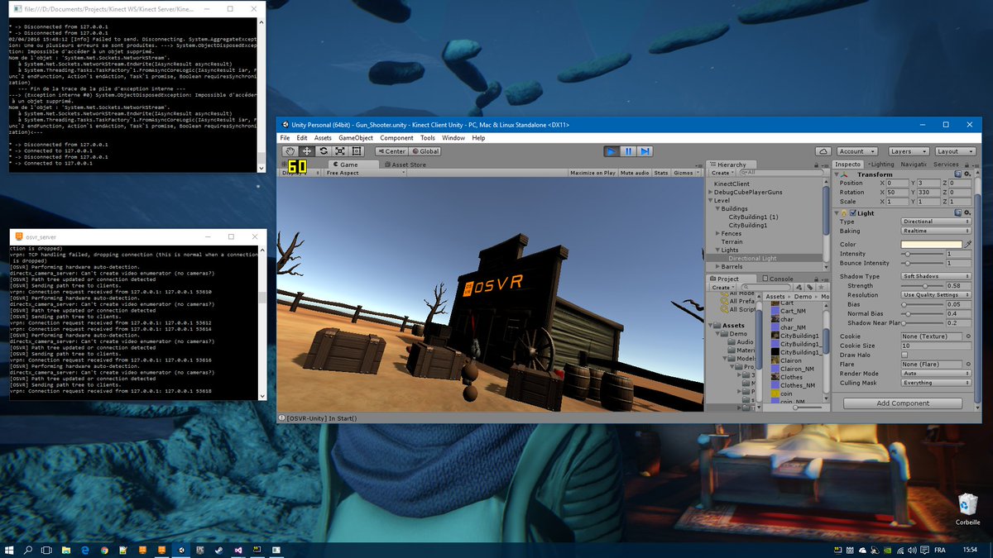Open the Layers dropdown in Unity toolbar

[909, 151]
